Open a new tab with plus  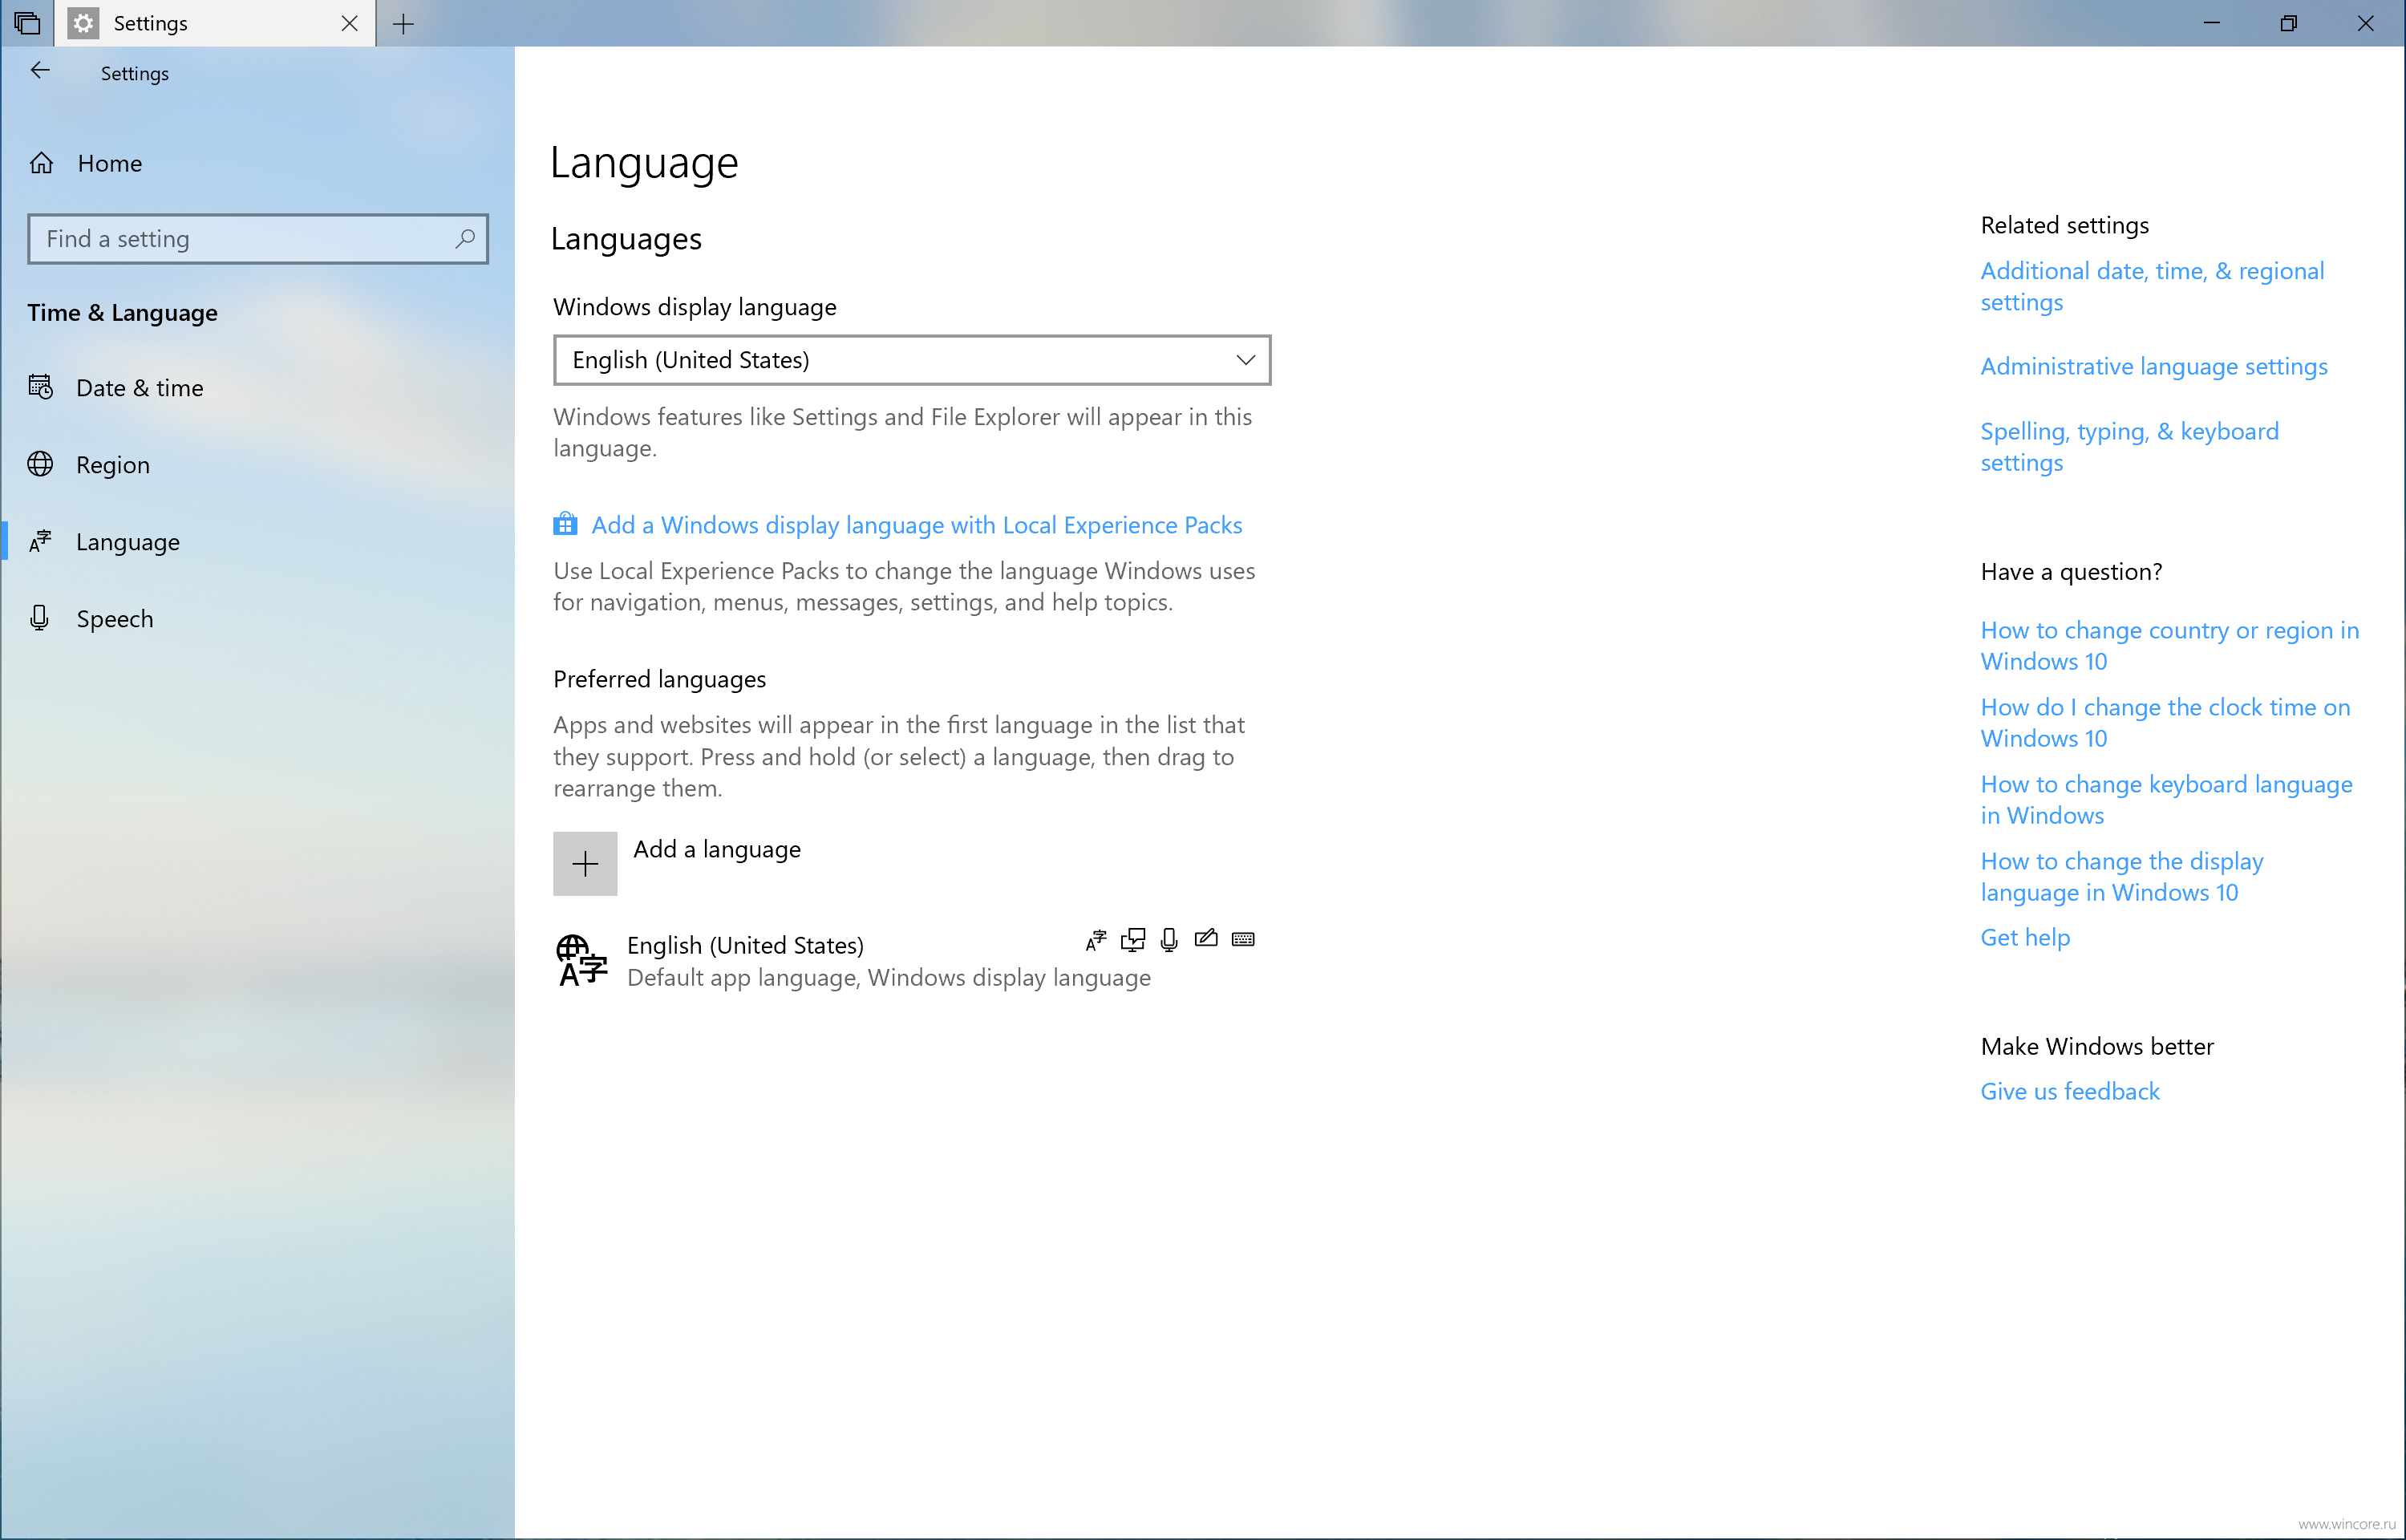pos(404,24)
